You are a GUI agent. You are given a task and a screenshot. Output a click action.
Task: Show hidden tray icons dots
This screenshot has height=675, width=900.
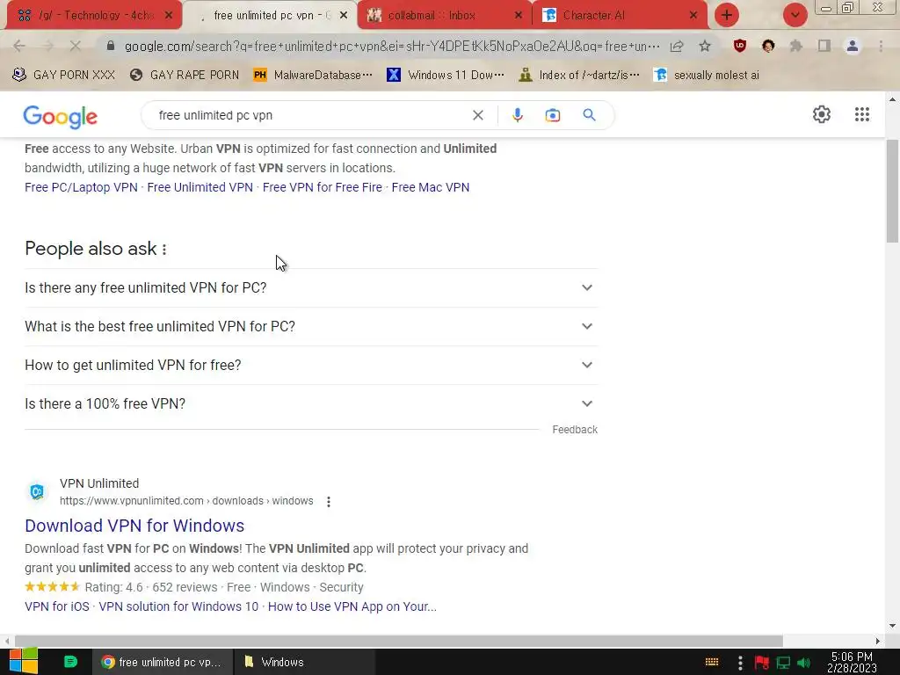[x=740, y=663]
